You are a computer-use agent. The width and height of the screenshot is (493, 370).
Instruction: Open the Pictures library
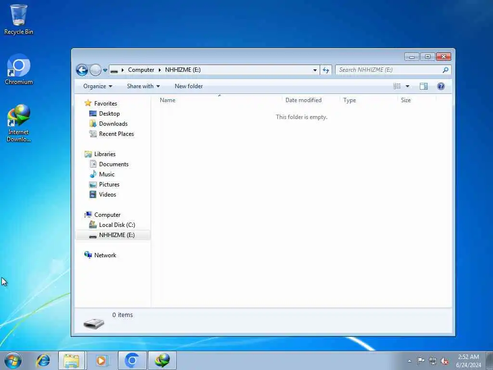109,185
